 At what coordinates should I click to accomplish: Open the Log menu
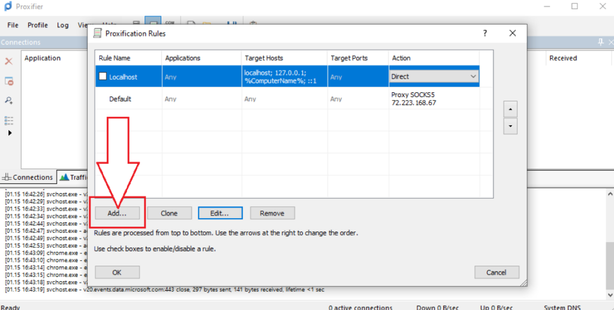tap(63, 25)
